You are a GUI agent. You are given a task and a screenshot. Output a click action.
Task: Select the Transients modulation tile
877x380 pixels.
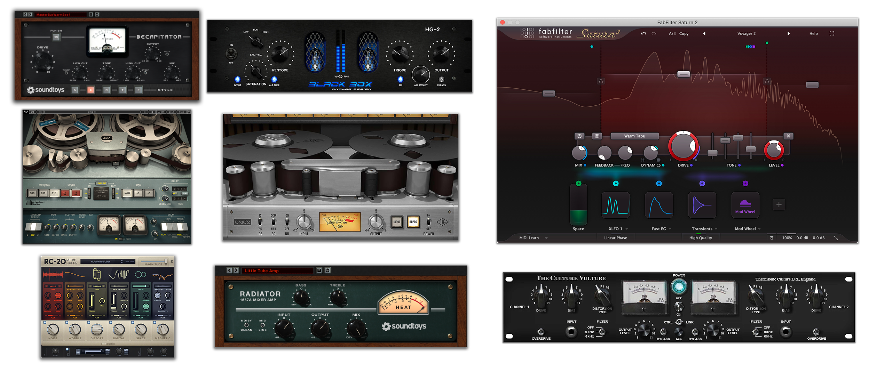[x=702, y=205]
